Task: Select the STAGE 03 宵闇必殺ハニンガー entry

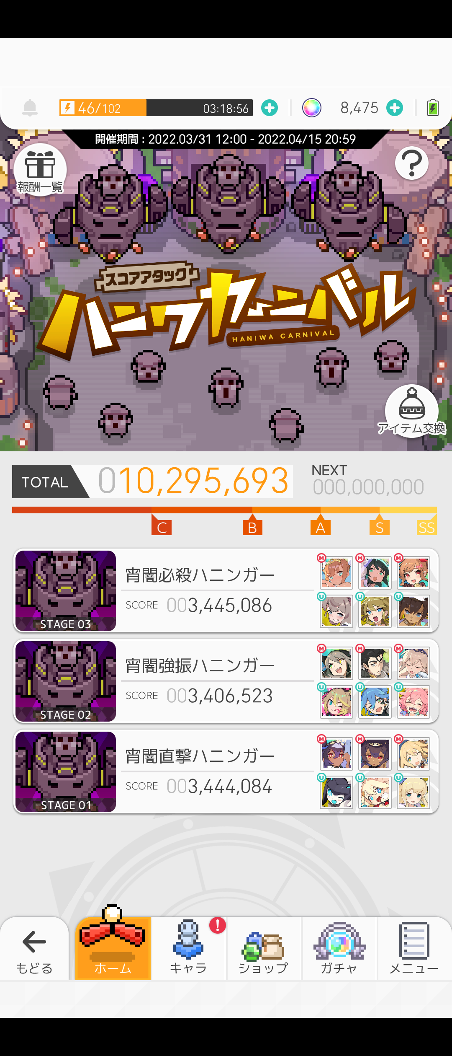Action: [226, 590]
